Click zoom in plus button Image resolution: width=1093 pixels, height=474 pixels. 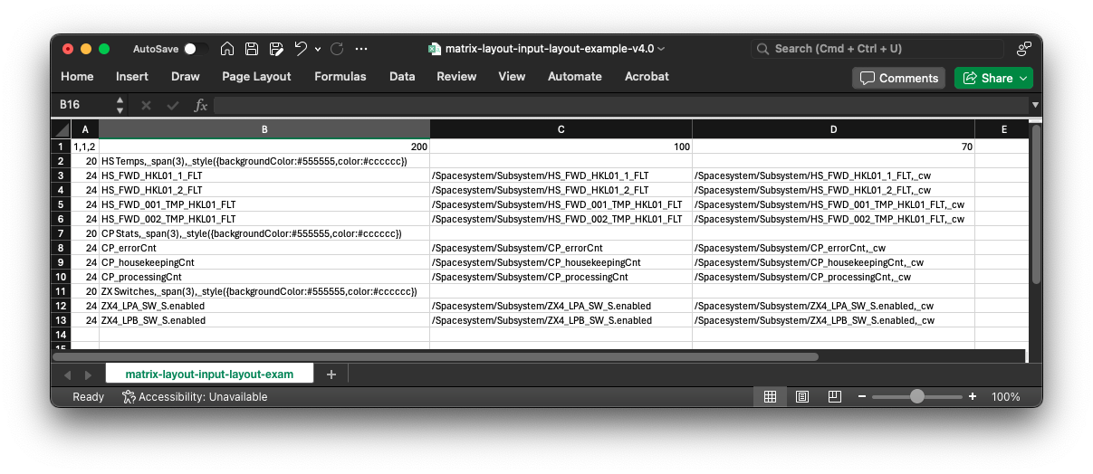coord(973,396)
